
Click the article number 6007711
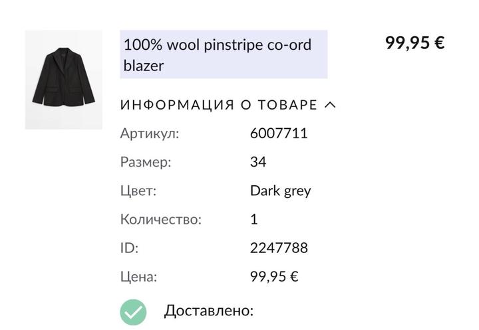pyautogui.click(x=279, y=133)
